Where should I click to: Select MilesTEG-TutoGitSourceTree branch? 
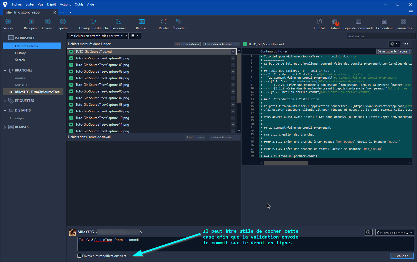click(x=33, y=92)
